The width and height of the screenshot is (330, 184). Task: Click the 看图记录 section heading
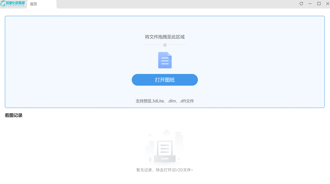point(13,115)
